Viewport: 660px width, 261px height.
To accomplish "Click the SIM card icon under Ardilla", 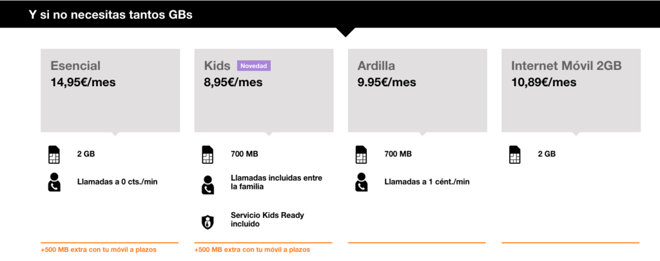I will pos(361,154).
